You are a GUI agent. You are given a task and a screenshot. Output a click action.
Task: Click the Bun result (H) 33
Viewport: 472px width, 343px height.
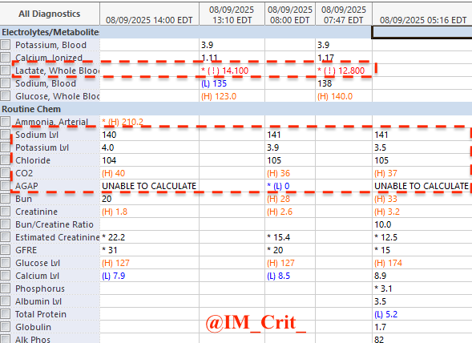(x=386, y=199)
